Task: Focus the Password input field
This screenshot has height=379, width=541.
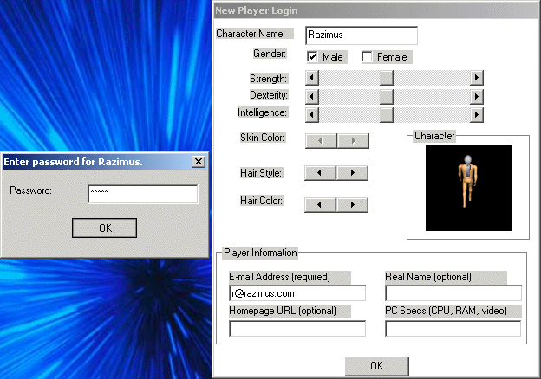Action: [x=143, y=194]
